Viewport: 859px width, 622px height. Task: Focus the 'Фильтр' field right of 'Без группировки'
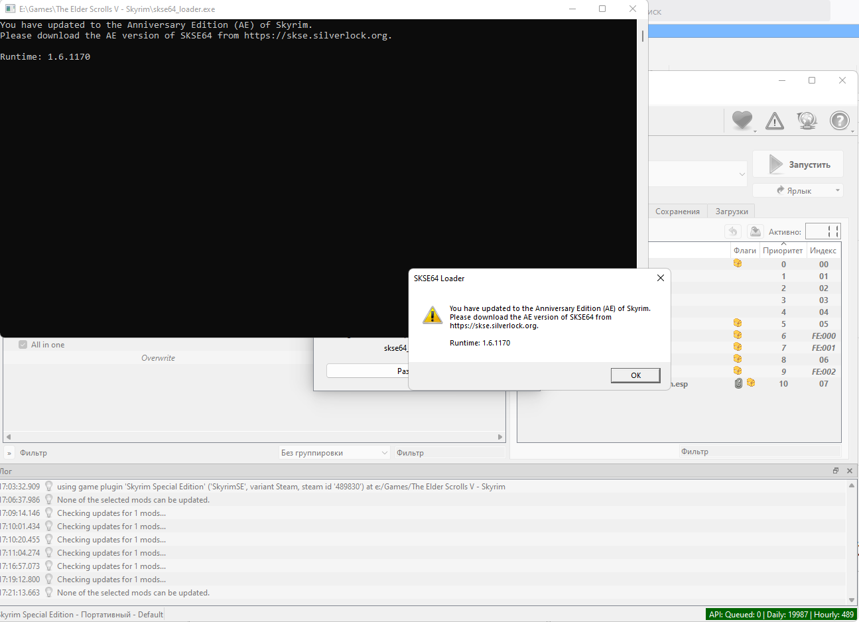pyautogui.click(x=449, y=453)
